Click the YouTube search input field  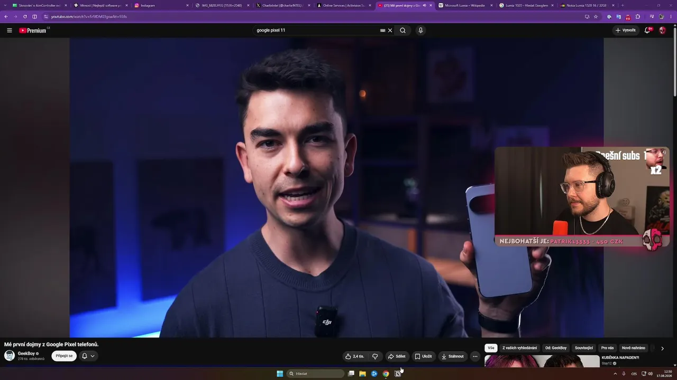[x=317, y=31]
